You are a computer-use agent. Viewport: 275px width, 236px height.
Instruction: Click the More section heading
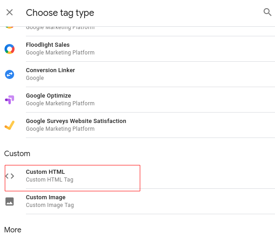click(13, 230)
